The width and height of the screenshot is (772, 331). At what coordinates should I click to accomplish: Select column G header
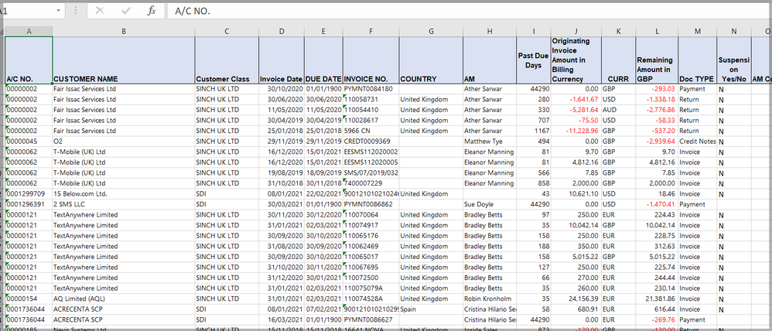[x=431, y=32]
